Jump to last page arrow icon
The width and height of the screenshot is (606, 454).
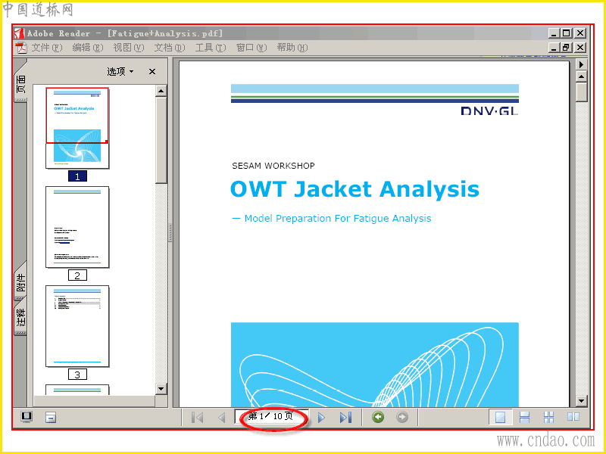pyautogui.click(x=345, y=418)
